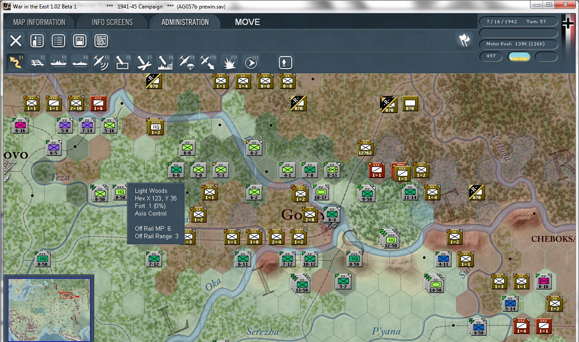
Task: Click the German cross flag emblem
Action: pos(567,23)
